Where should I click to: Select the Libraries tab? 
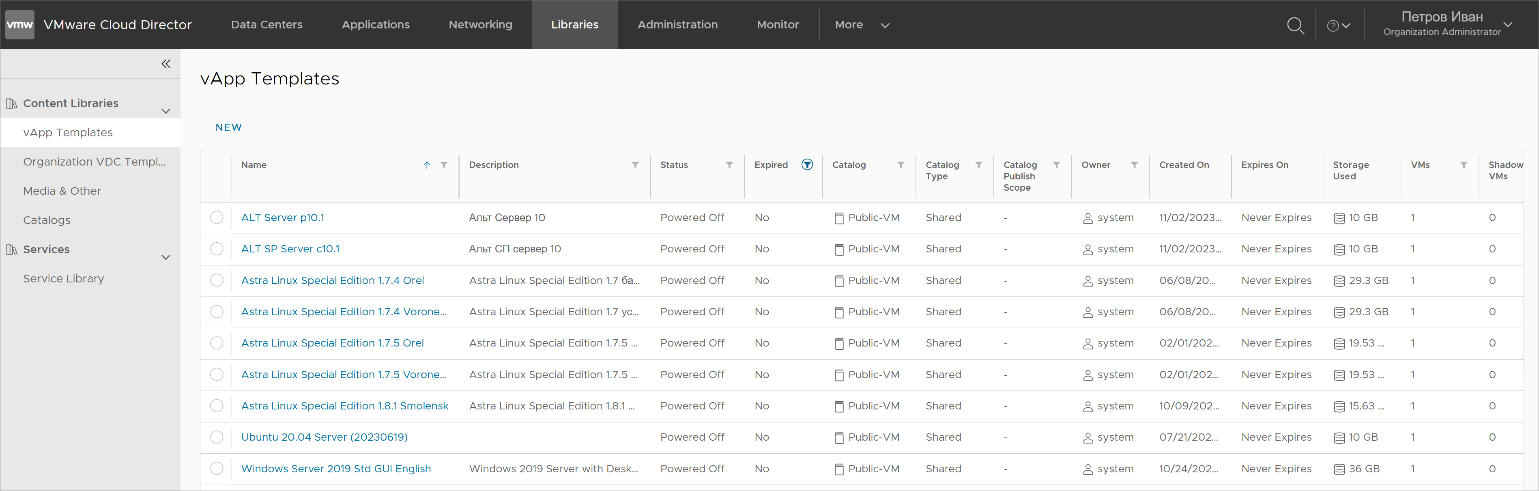click(x=575, y=24)
